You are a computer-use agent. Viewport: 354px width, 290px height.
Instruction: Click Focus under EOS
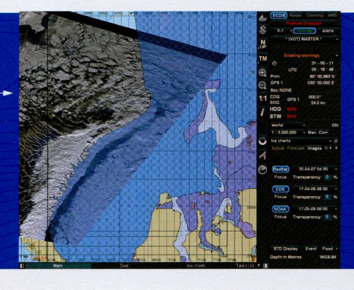pos(280,197)
